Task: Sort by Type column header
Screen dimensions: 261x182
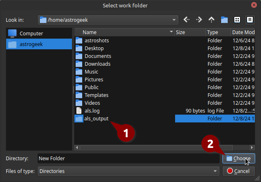Action: [x=218, y=32]
